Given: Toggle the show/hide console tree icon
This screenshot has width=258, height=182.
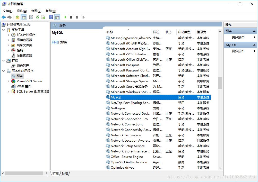Looking at the screenshot, I should (x=24, y=17).
